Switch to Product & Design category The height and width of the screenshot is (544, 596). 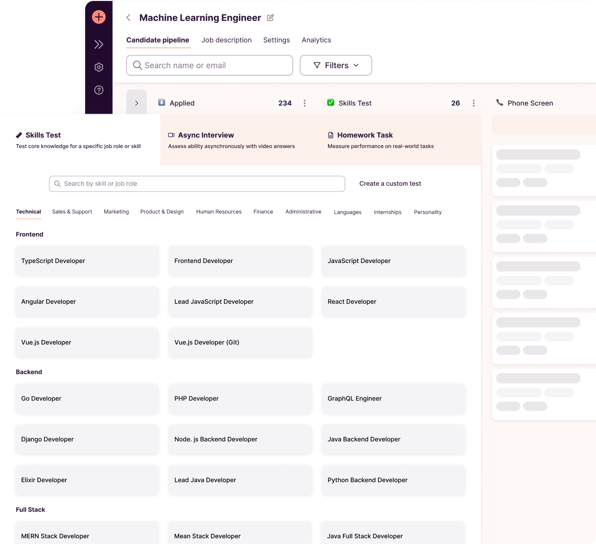pos(162,212)
